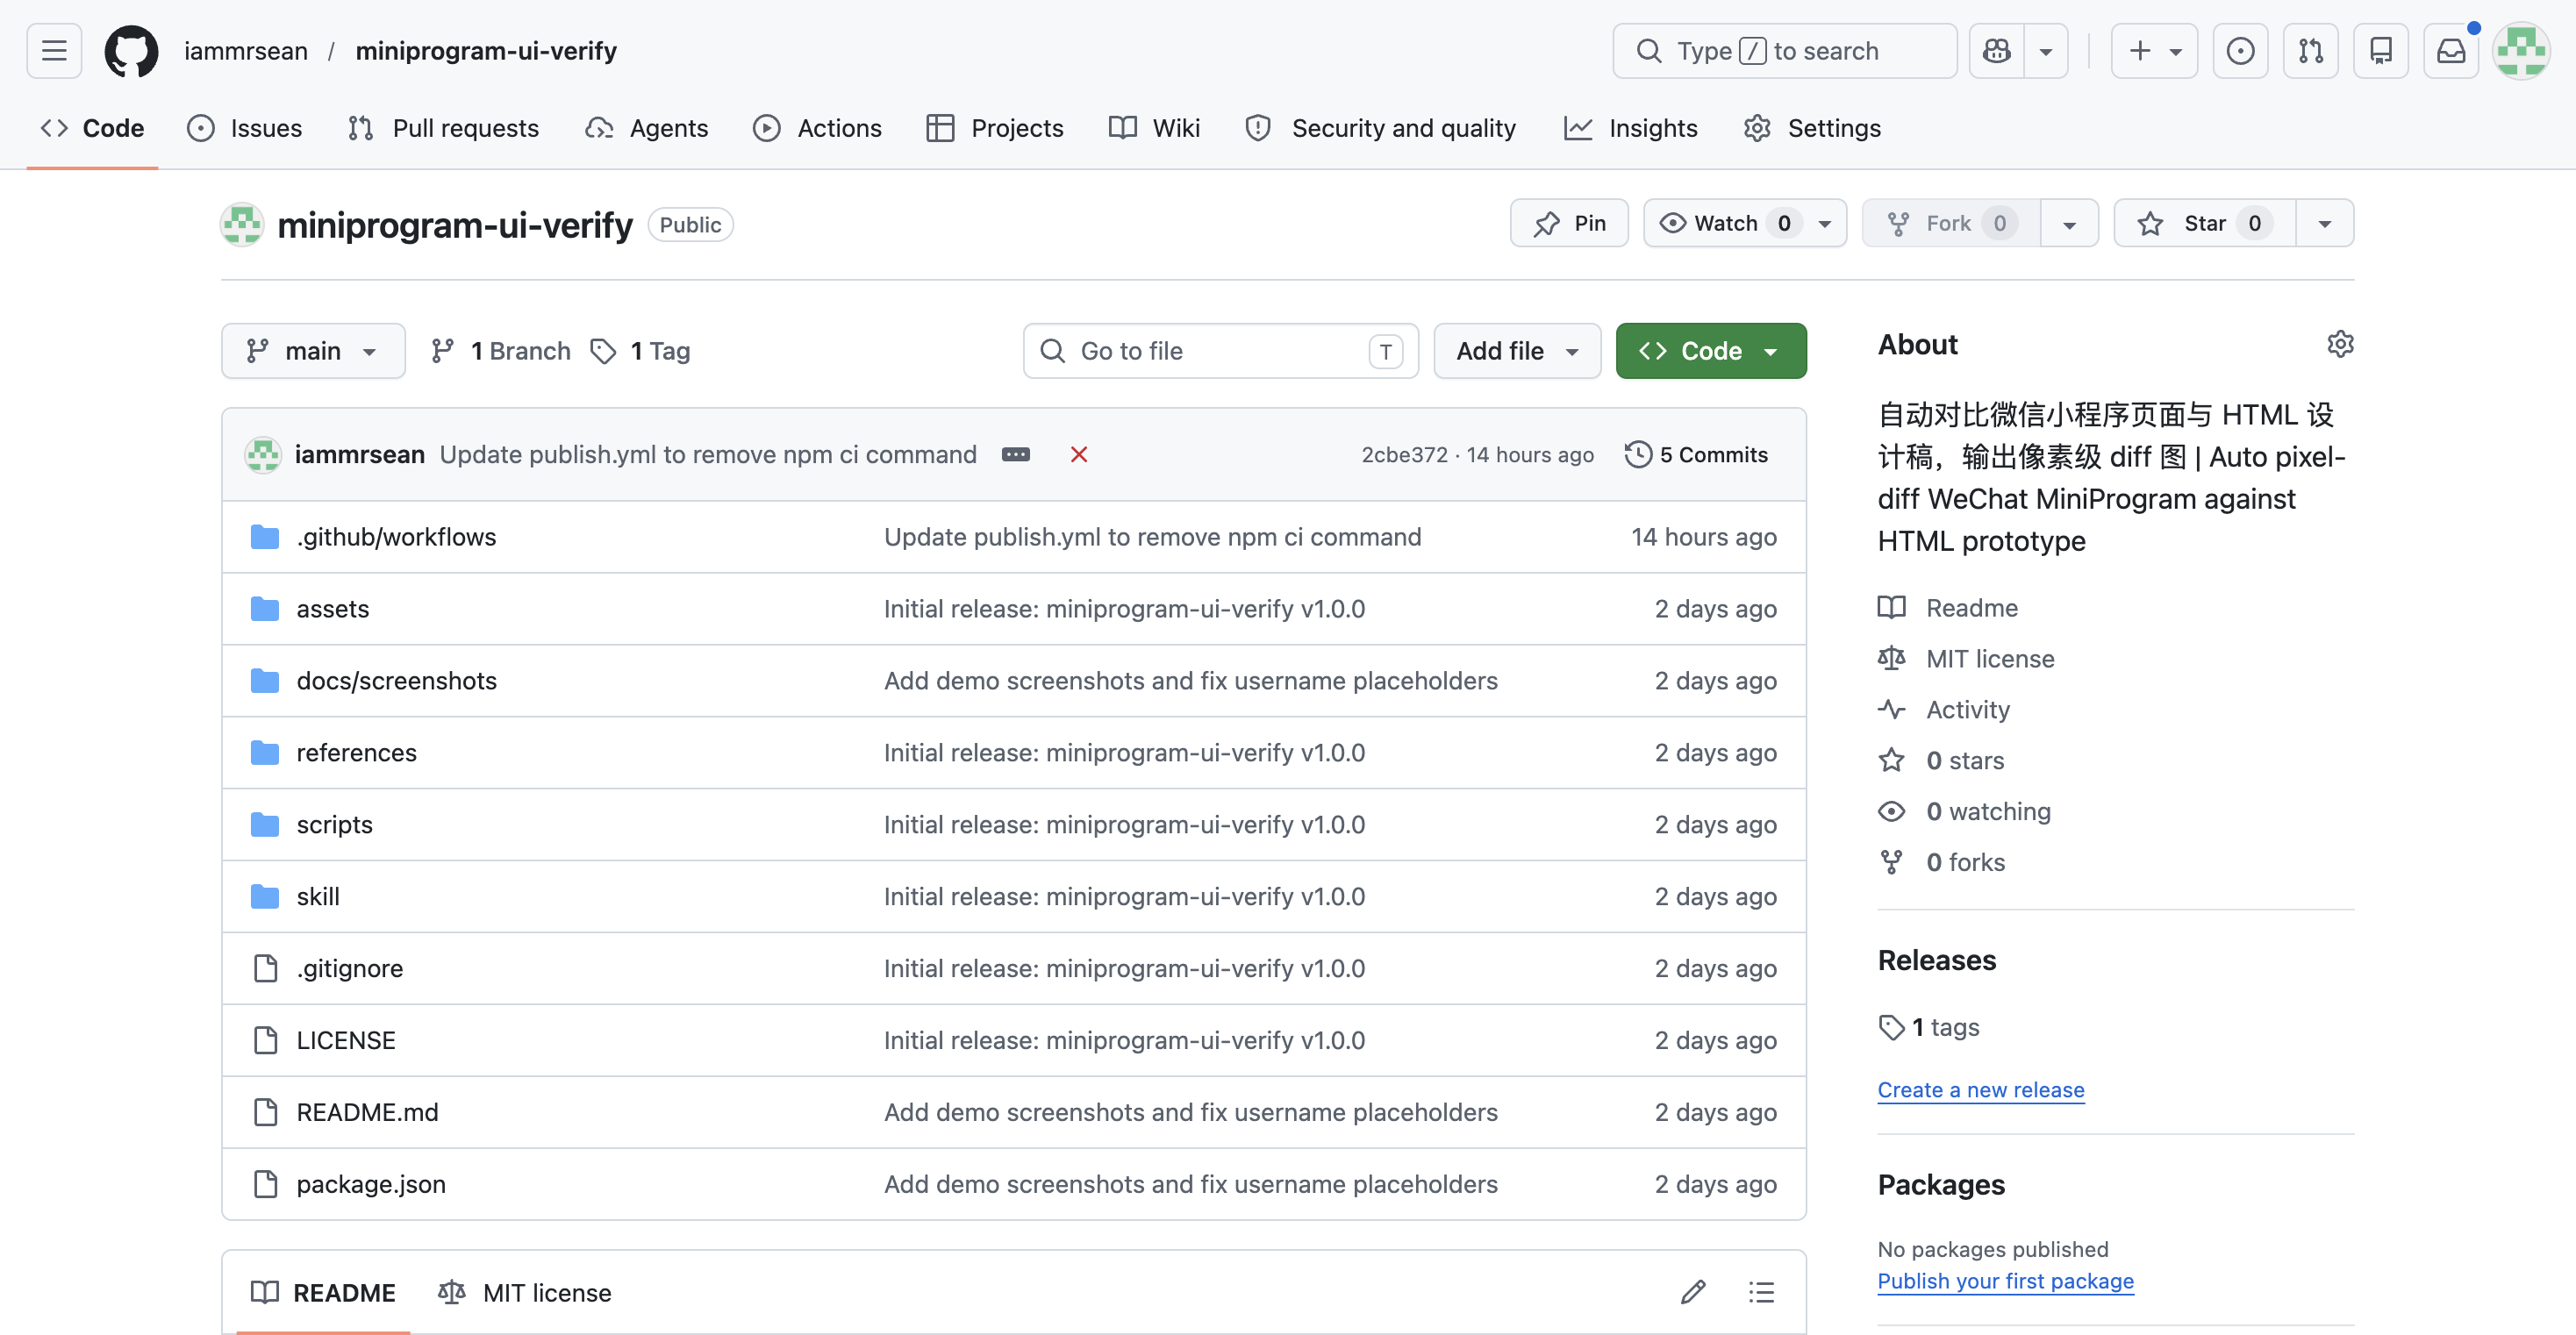Open the iammrsean owner link in breadcrumb

click(246, 51)
